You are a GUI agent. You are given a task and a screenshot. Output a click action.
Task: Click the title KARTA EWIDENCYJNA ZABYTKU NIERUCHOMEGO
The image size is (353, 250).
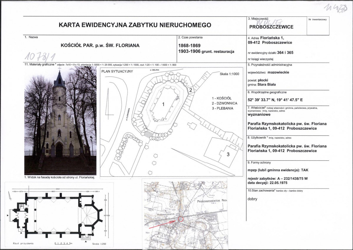coord(135,25)
